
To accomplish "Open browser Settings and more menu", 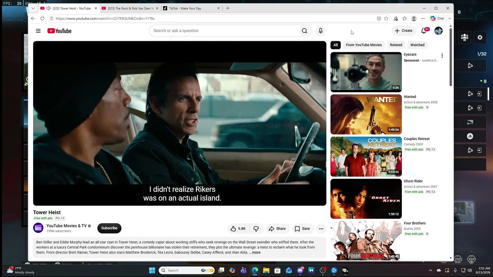I will point(423,18).
